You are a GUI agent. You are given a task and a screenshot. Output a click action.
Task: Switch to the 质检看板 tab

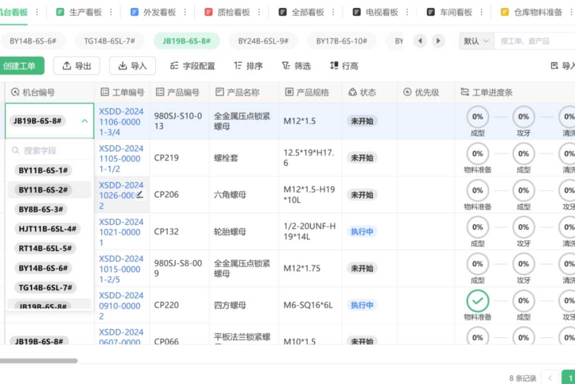(232, 11)
